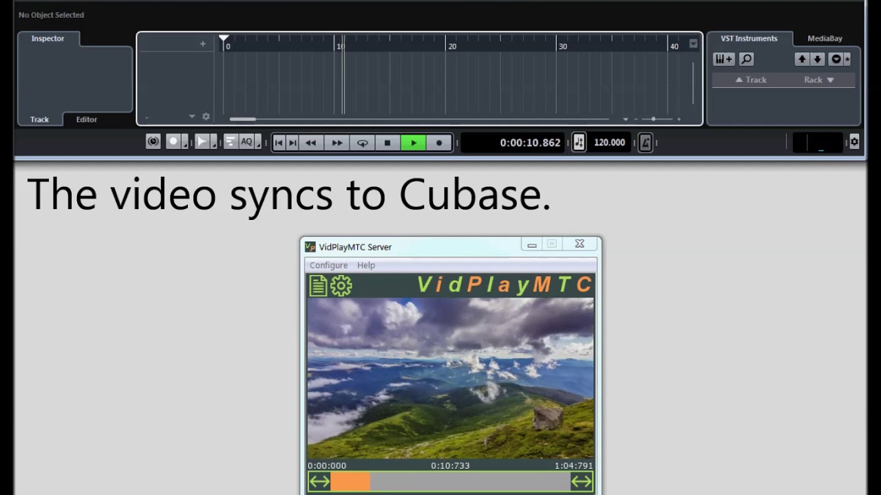Toggle the constrain delay compensation icon
The height and width of the screenshot is (495, 881).
[x=153, y=142]
